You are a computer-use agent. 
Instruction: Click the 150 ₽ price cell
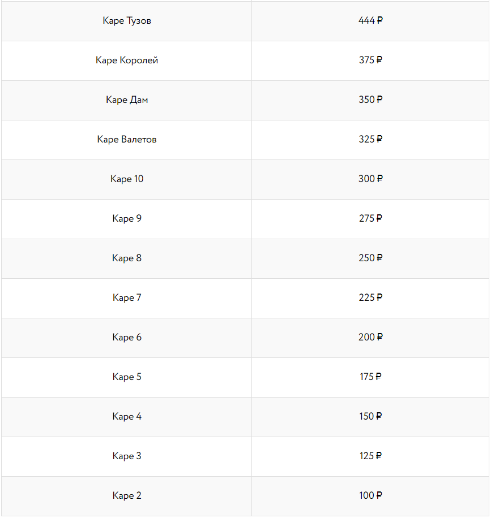[x=371, y=417]
